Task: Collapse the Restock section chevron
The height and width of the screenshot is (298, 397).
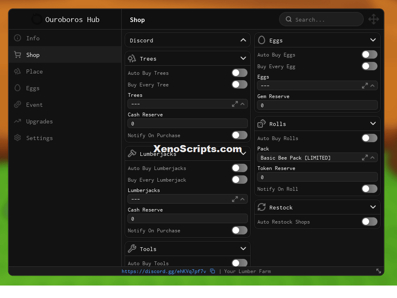Action: point(373,207)
